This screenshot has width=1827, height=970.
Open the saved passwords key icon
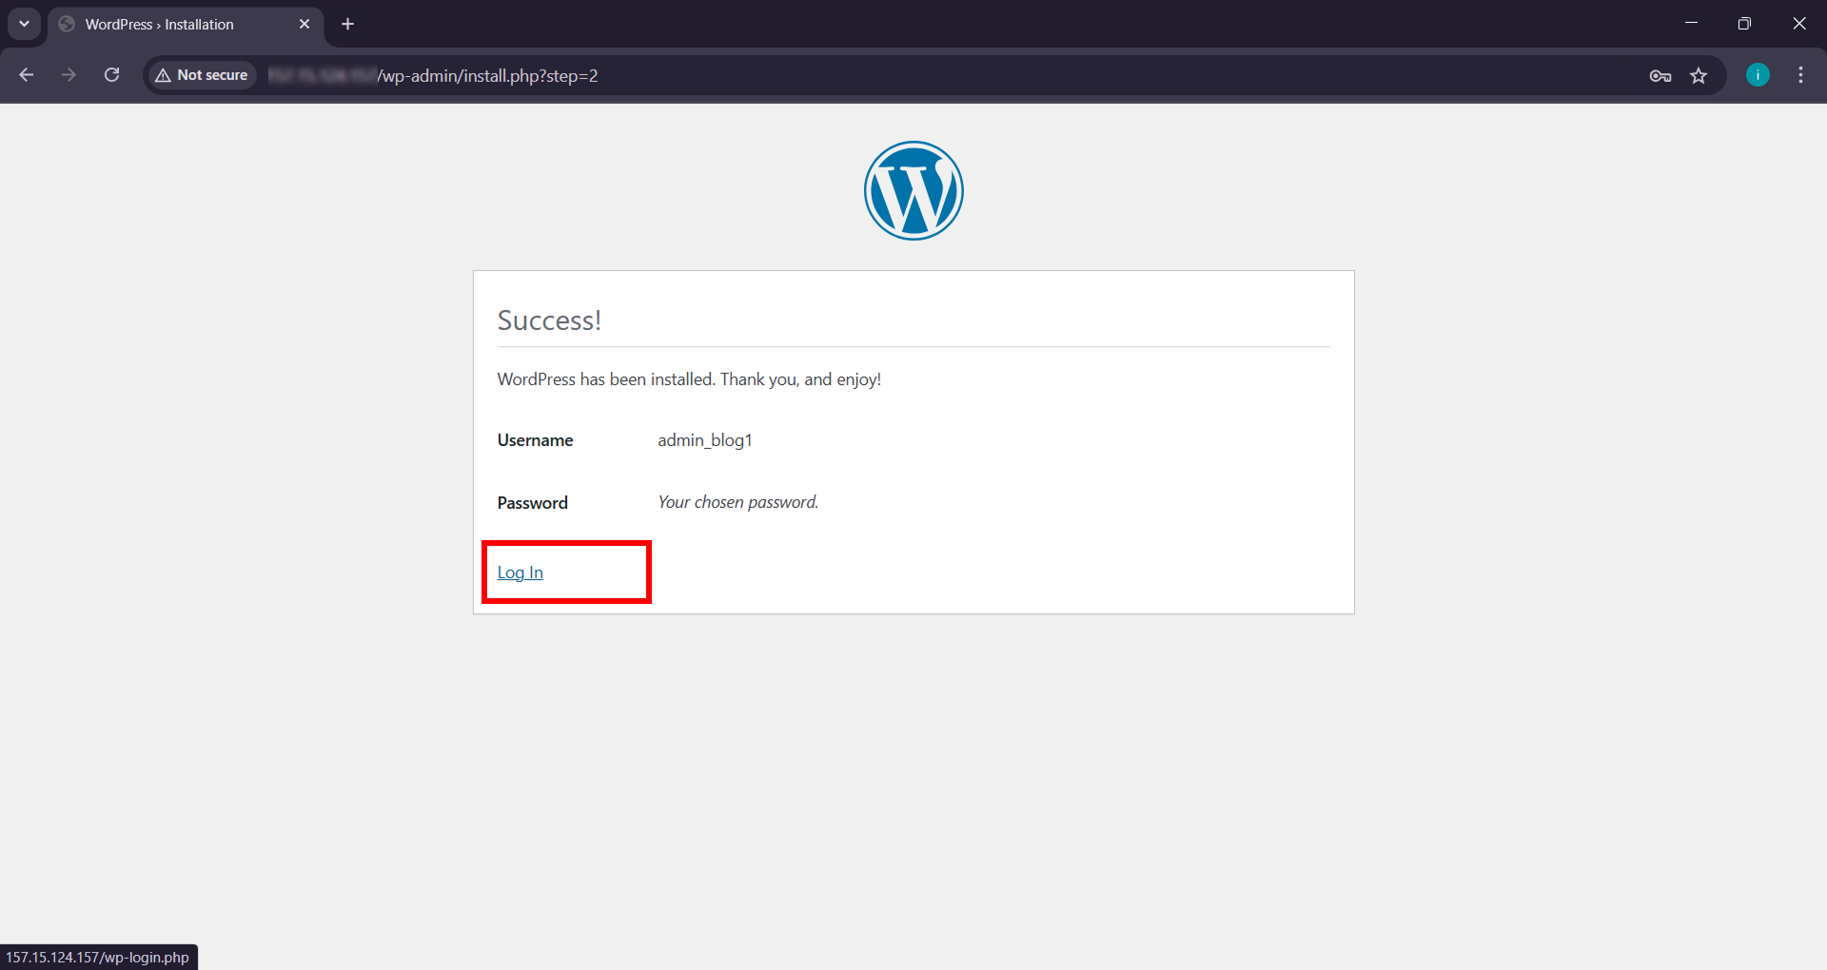coord(1660,75)
